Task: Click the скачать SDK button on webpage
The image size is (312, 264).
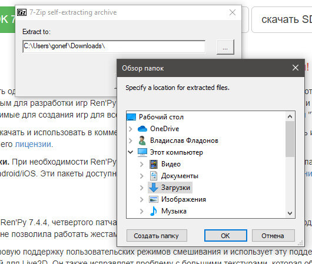Action: coord(282,19)
